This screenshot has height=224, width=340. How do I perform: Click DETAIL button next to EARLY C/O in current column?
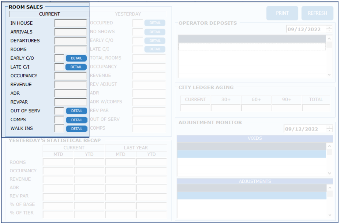click(x=76, y=58)
